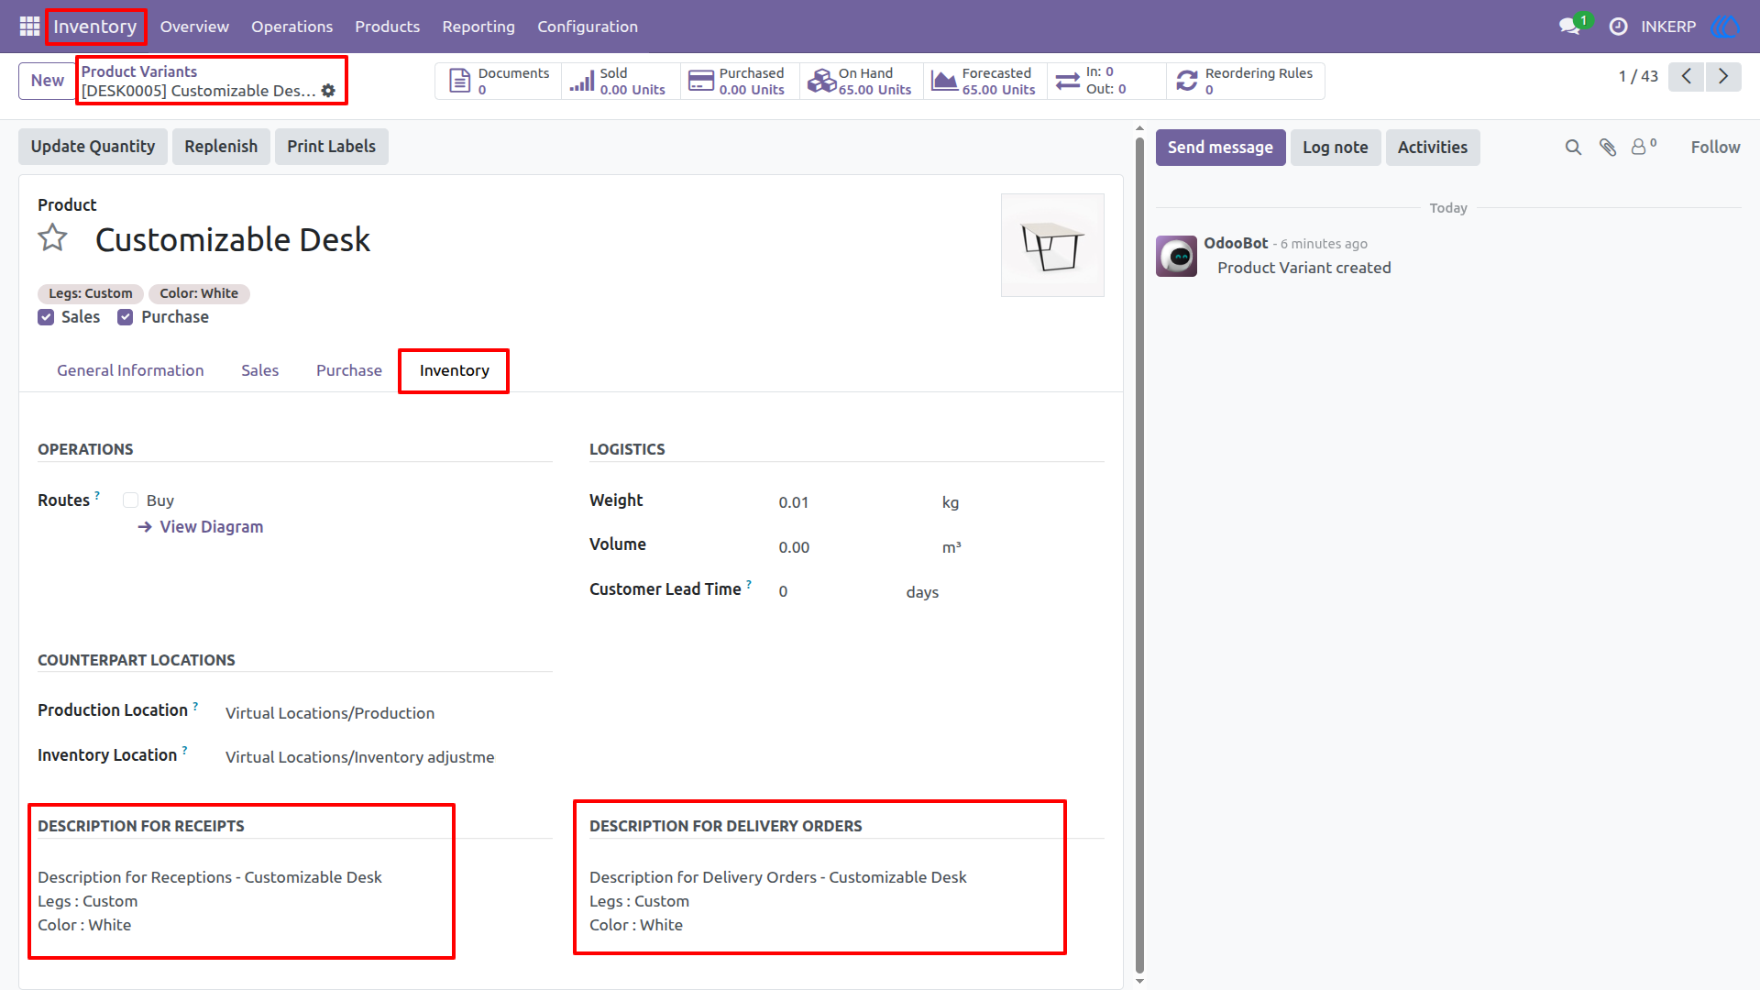Open Reordering Rules stat button

point(1246,81)
